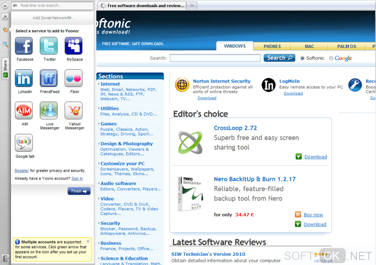Click the blue wrench icon next to LogMeIn
This screenshot has width=376, height=265.
click(x=355, y=85)
